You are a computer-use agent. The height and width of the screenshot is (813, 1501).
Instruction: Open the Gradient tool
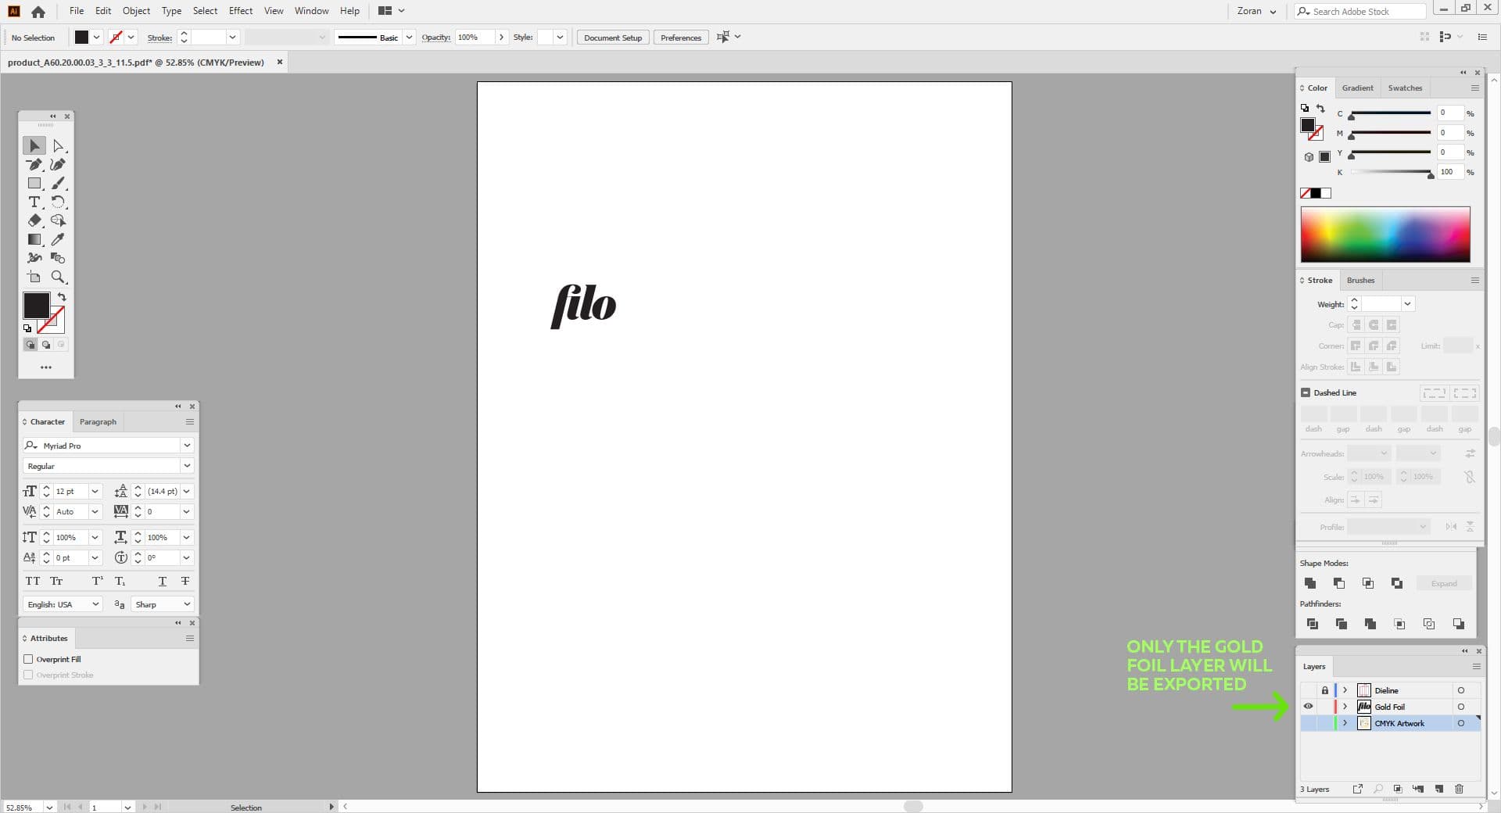(x=34, y=239)
